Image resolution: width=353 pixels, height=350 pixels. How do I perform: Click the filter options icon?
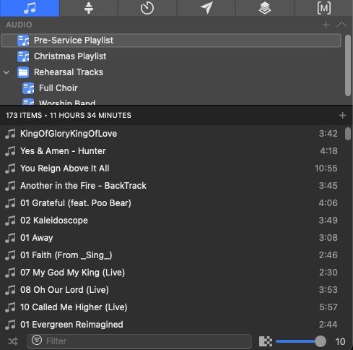click(x=37, y=341)
